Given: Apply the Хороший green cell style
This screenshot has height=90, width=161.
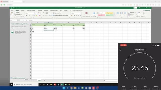Looking at the screenshot, I should click(109, 15).
